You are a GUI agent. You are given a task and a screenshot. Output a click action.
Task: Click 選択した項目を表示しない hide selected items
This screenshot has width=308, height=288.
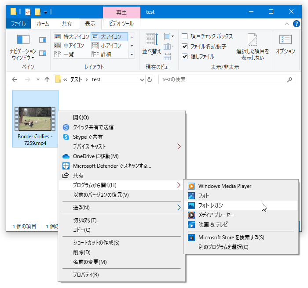pos(253,47)
